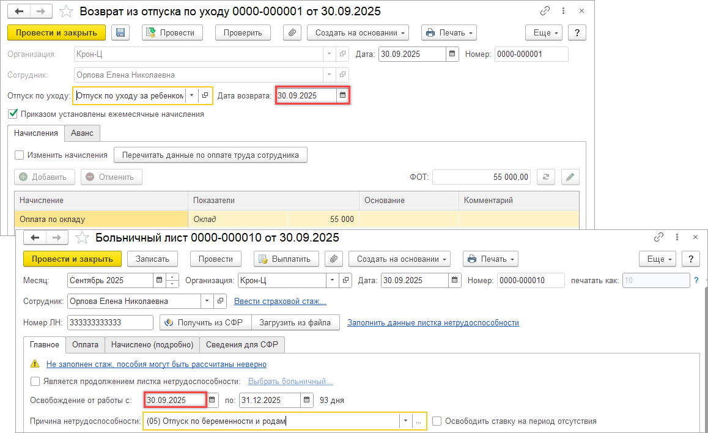This screenshot has height=433, width=708.
Task: Open the Сведения для СФР tab
Action: click(x=242, y=345)
